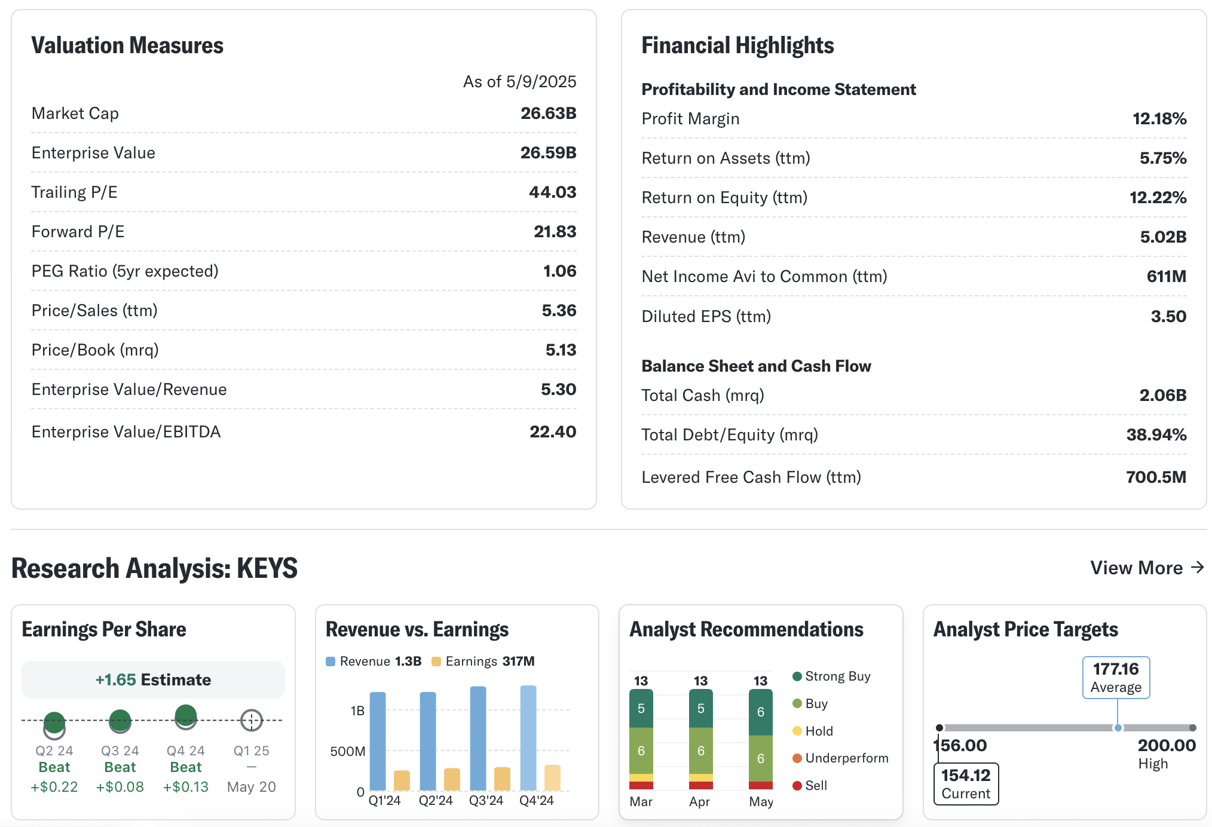Screen dimensions: 1212x827
Task: Click the 177.16 Average price target marker
Action: click(x=1116, y=678)
